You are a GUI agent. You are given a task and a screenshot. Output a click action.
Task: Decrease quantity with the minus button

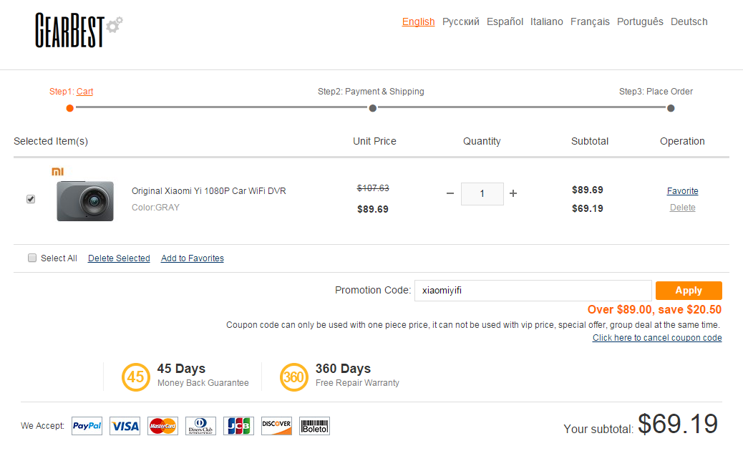(x=450, y=193)
